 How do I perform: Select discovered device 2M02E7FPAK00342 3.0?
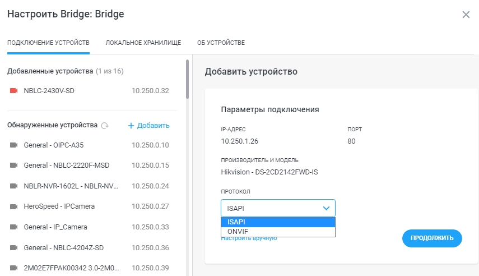(71, 268)
